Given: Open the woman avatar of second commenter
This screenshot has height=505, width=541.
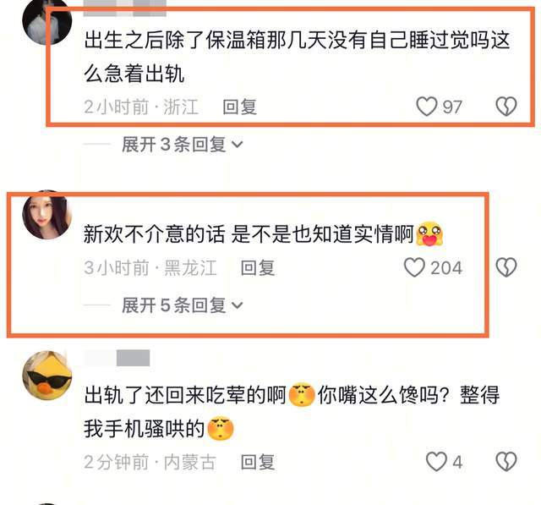Looking at the screenshot, I should (47, 215).
